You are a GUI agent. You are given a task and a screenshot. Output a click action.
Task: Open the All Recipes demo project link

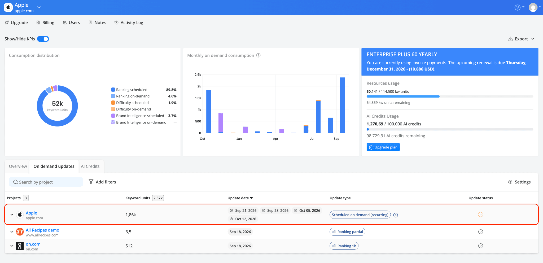[x=42, y=230]
